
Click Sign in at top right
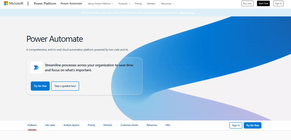point(278,3)
